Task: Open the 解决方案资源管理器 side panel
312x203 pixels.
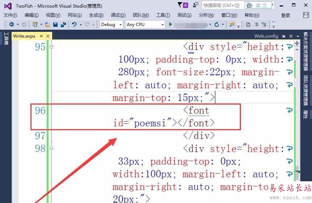Action: (305, 51)
